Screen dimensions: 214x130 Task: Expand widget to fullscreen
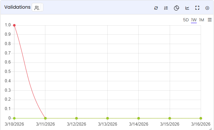197,8
